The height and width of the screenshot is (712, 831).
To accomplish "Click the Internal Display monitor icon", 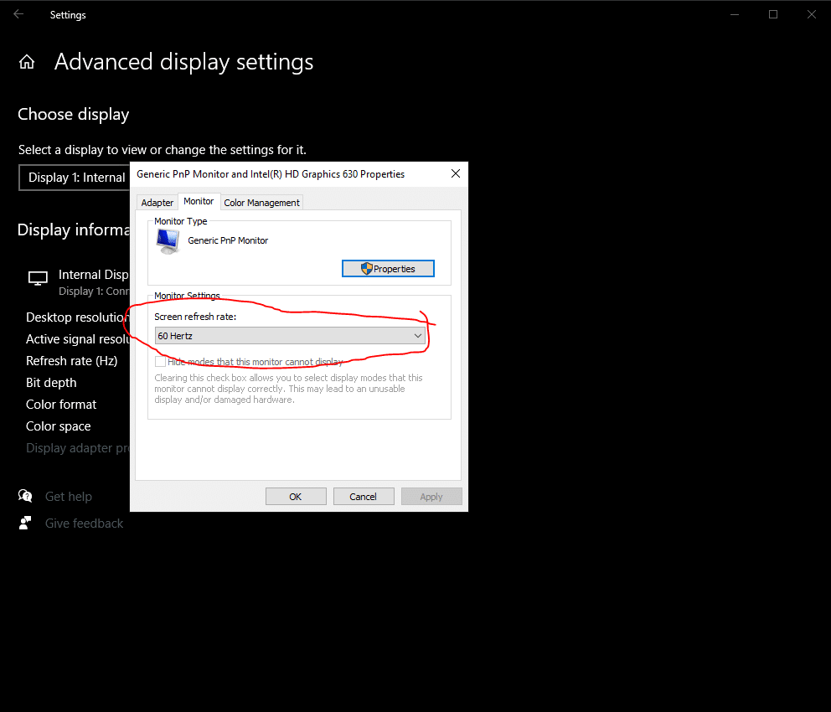I will tap(38, 278).
